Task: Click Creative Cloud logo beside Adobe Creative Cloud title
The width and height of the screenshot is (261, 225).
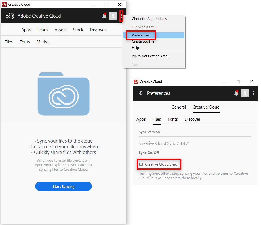Action: click(x=10, y=16)
